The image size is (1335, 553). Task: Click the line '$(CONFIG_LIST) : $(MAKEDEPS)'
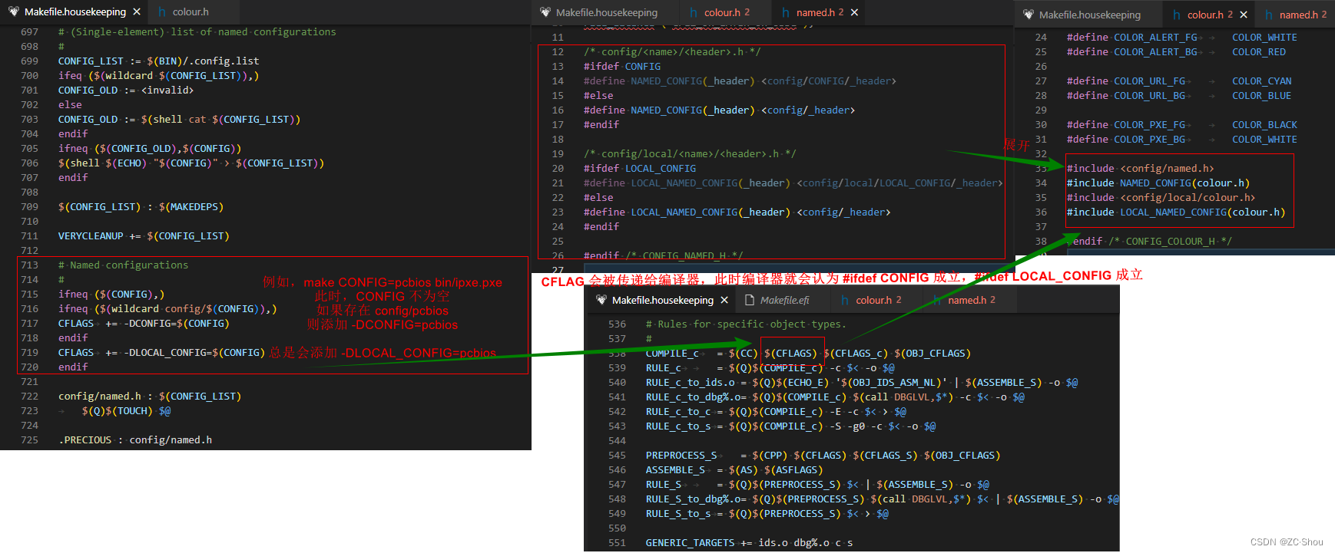click(x=141, y=206)
